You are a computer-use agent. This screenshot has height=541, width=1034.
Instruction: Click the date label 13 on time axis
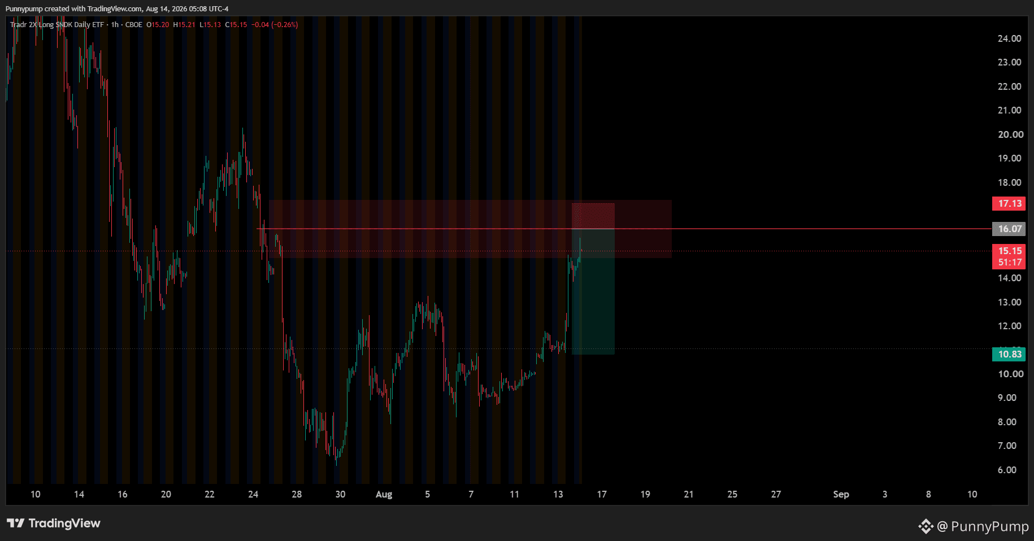tap(558, 494)
